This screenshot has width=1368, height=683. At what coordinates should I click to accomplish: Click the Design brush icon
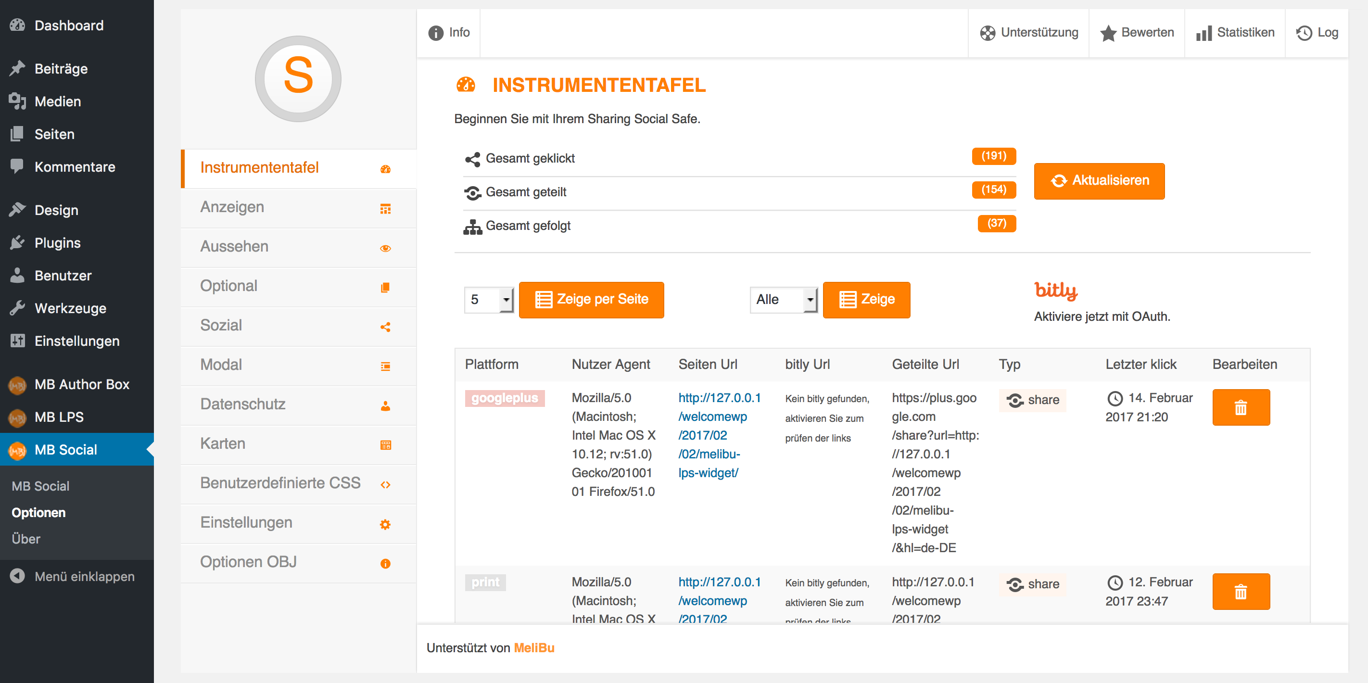coord(17,210)
